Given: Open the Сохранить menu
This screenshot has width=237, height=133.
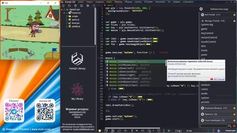Looking at the screenshot, I should (x=100, y=2).
